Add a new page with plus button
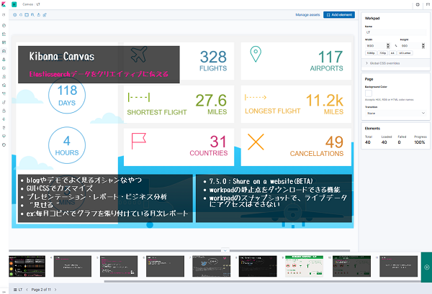 [x=426, y=267]
